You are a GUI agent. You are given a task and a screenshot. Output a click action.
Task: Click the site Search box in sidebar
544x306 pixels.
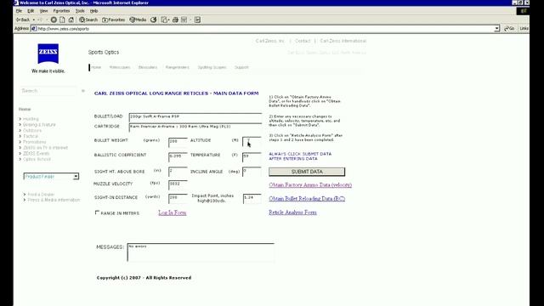(48, 91)
